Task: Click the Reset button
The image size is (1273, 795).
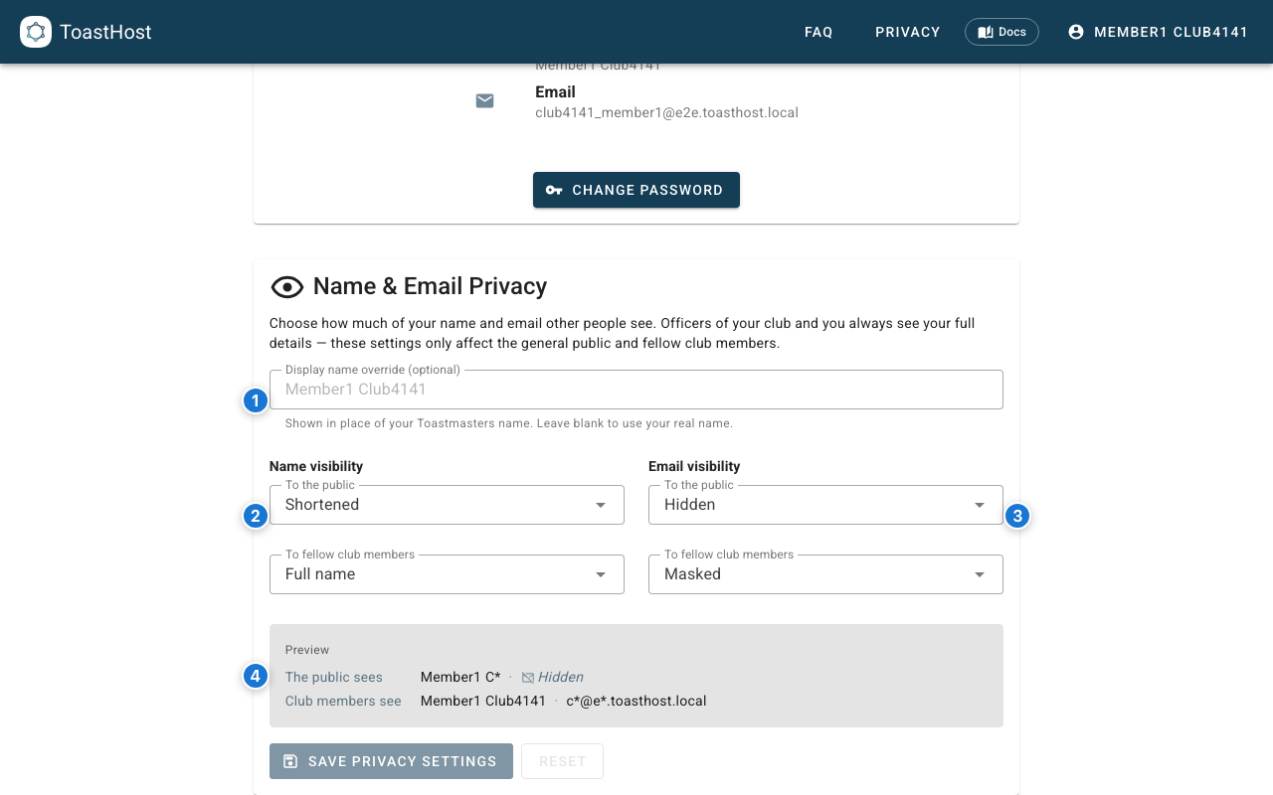Action: [562, 761]
